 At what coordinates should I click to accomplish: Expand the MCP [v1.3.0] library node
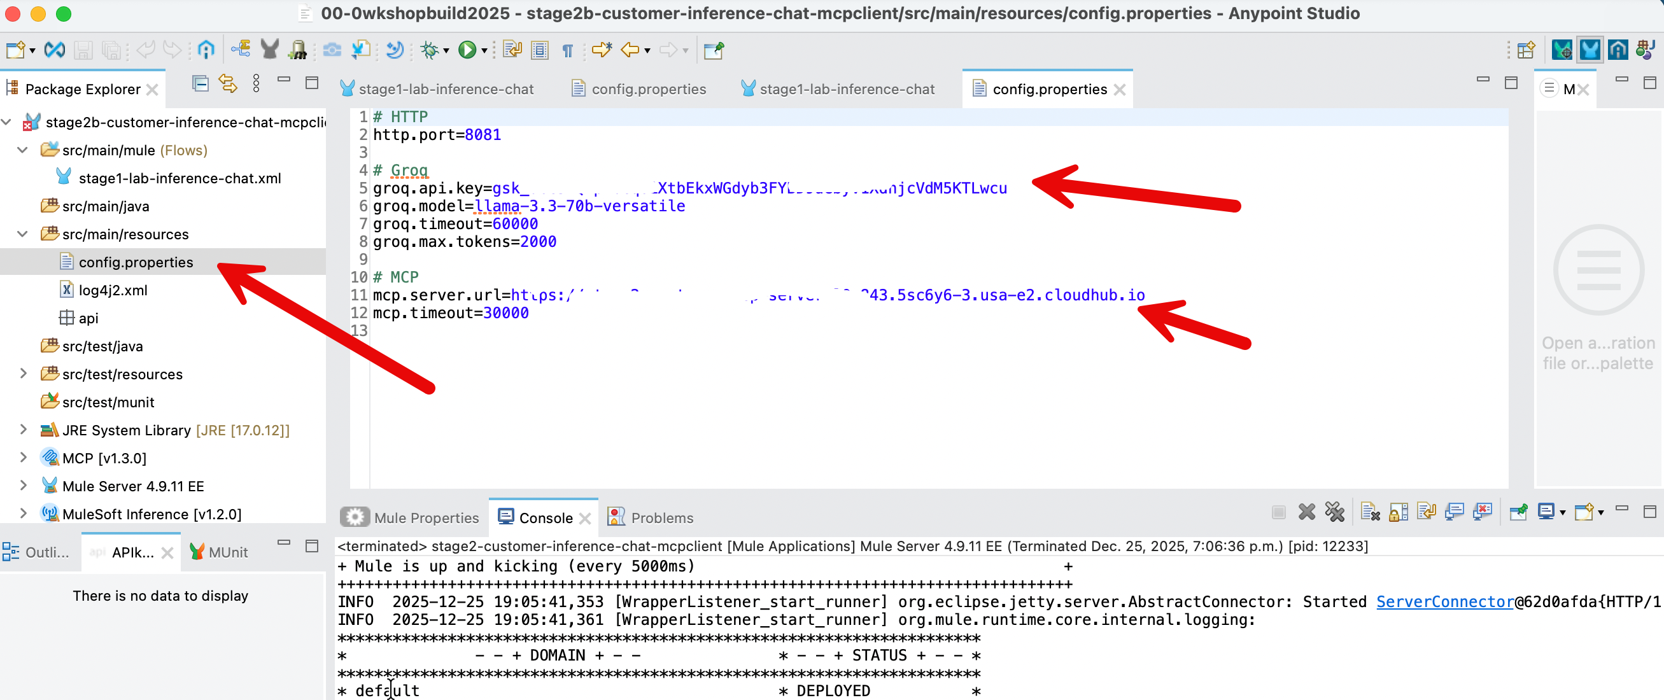point(24,457)
